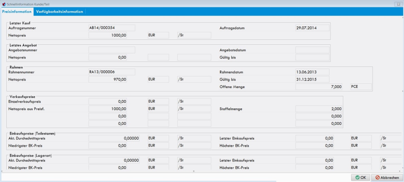Select the Rahmendatum field showing 13.06.2013
This screenshot has height=182, width=404.
(x=312, y=71)
